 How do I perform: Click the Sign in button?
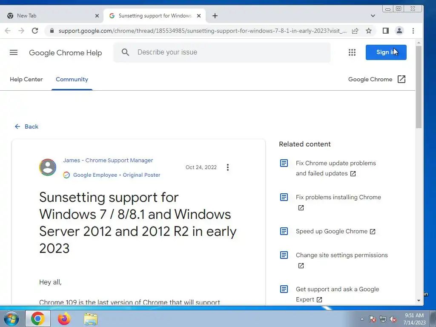pyautogui.click(x=386, y=52)
